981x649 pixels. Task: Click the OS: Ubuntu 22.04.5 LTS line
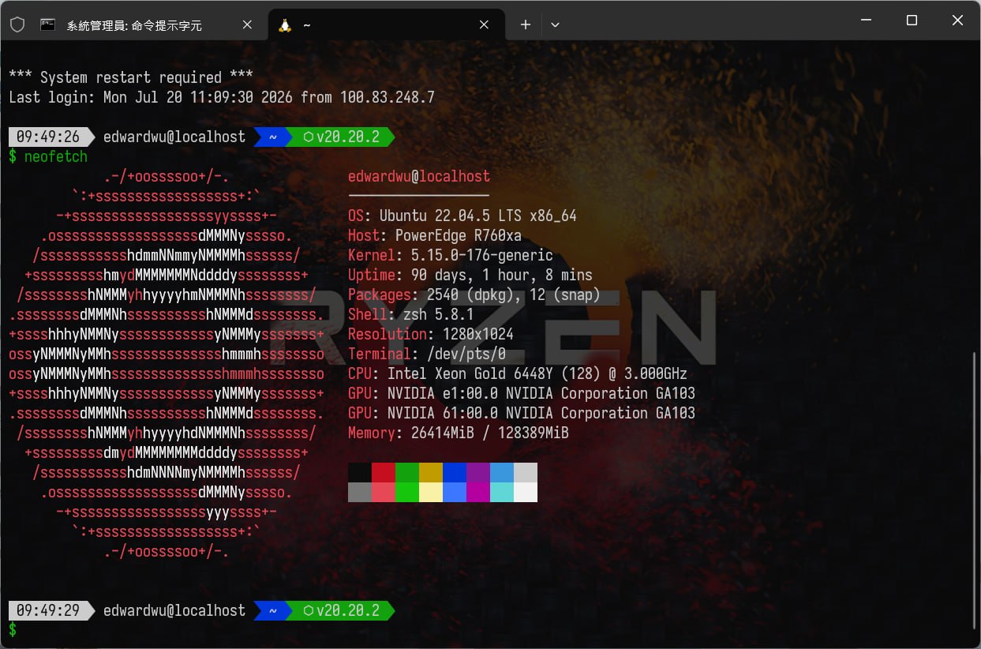462,216
